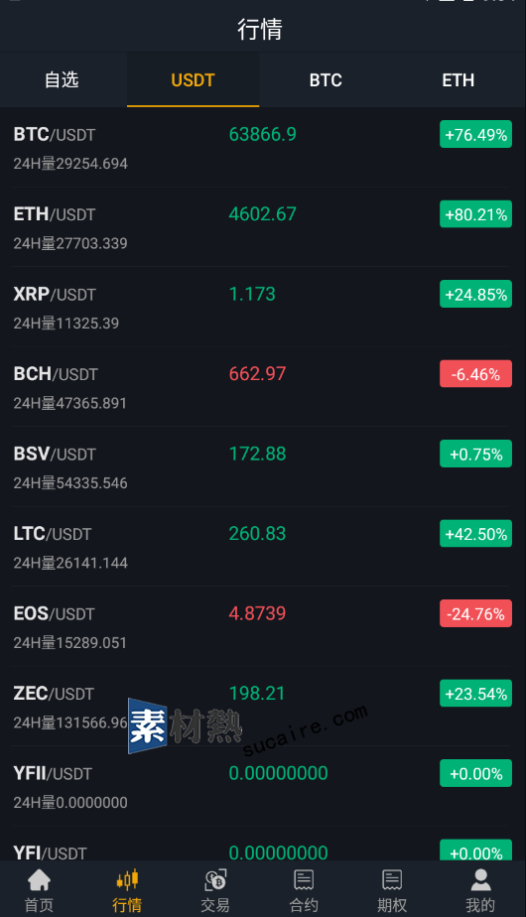Switch to the 自选 favorites tab

tap(62, 79)
